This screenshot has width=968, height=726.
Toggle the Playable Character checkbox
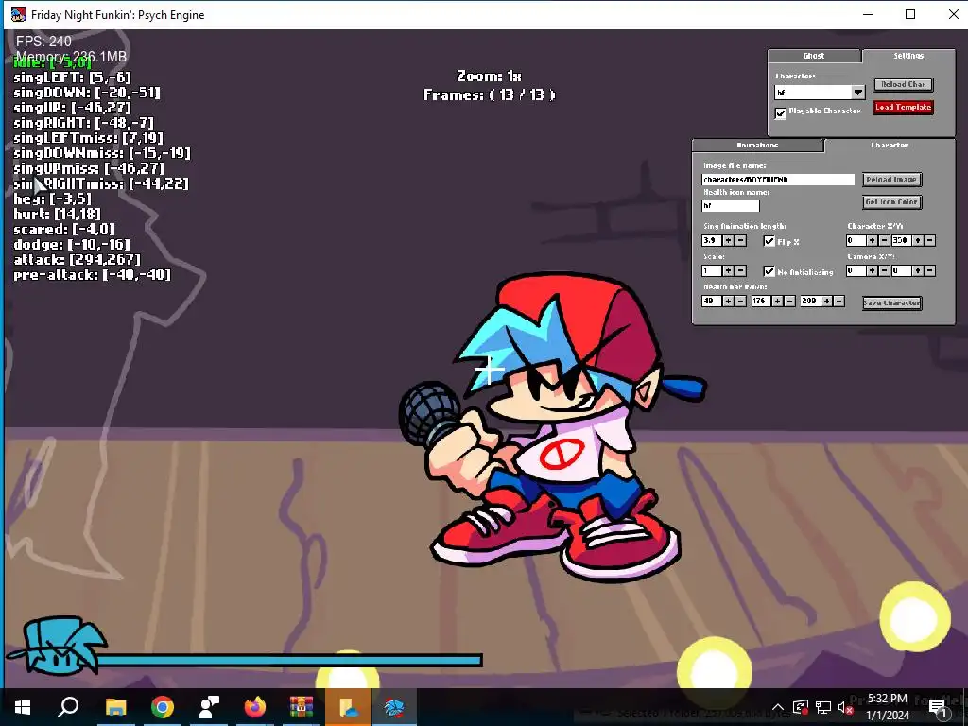(x=780, y=113)
